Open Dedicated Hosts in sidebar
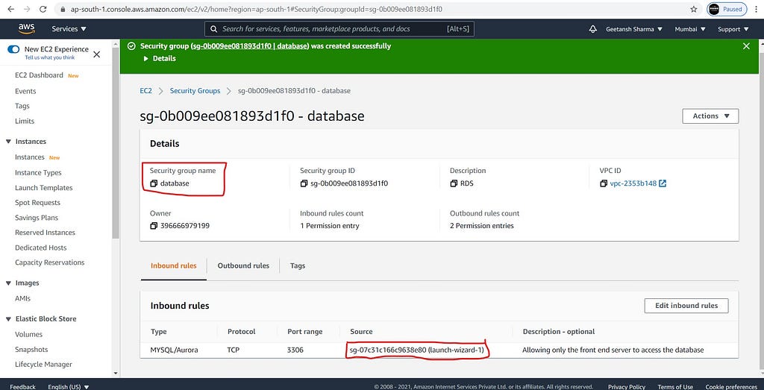The width and height of the screenshot is (764, 390). click(x=40, y=248)
